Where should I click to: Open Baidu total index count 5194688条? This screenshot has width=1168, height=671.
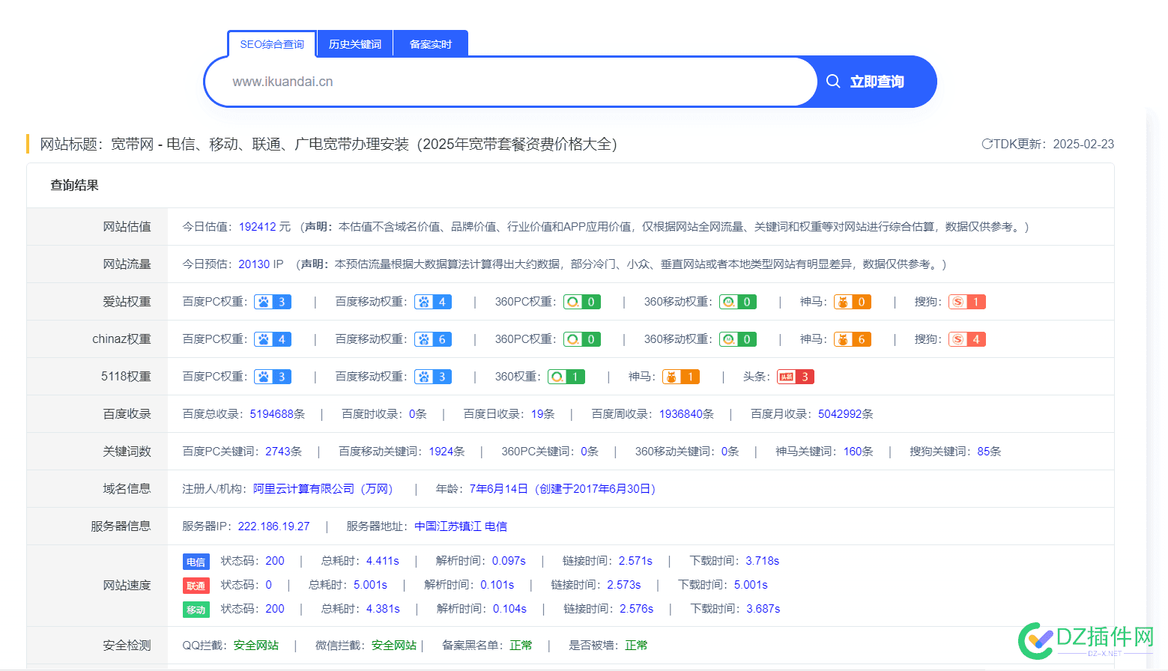point(277,413)
